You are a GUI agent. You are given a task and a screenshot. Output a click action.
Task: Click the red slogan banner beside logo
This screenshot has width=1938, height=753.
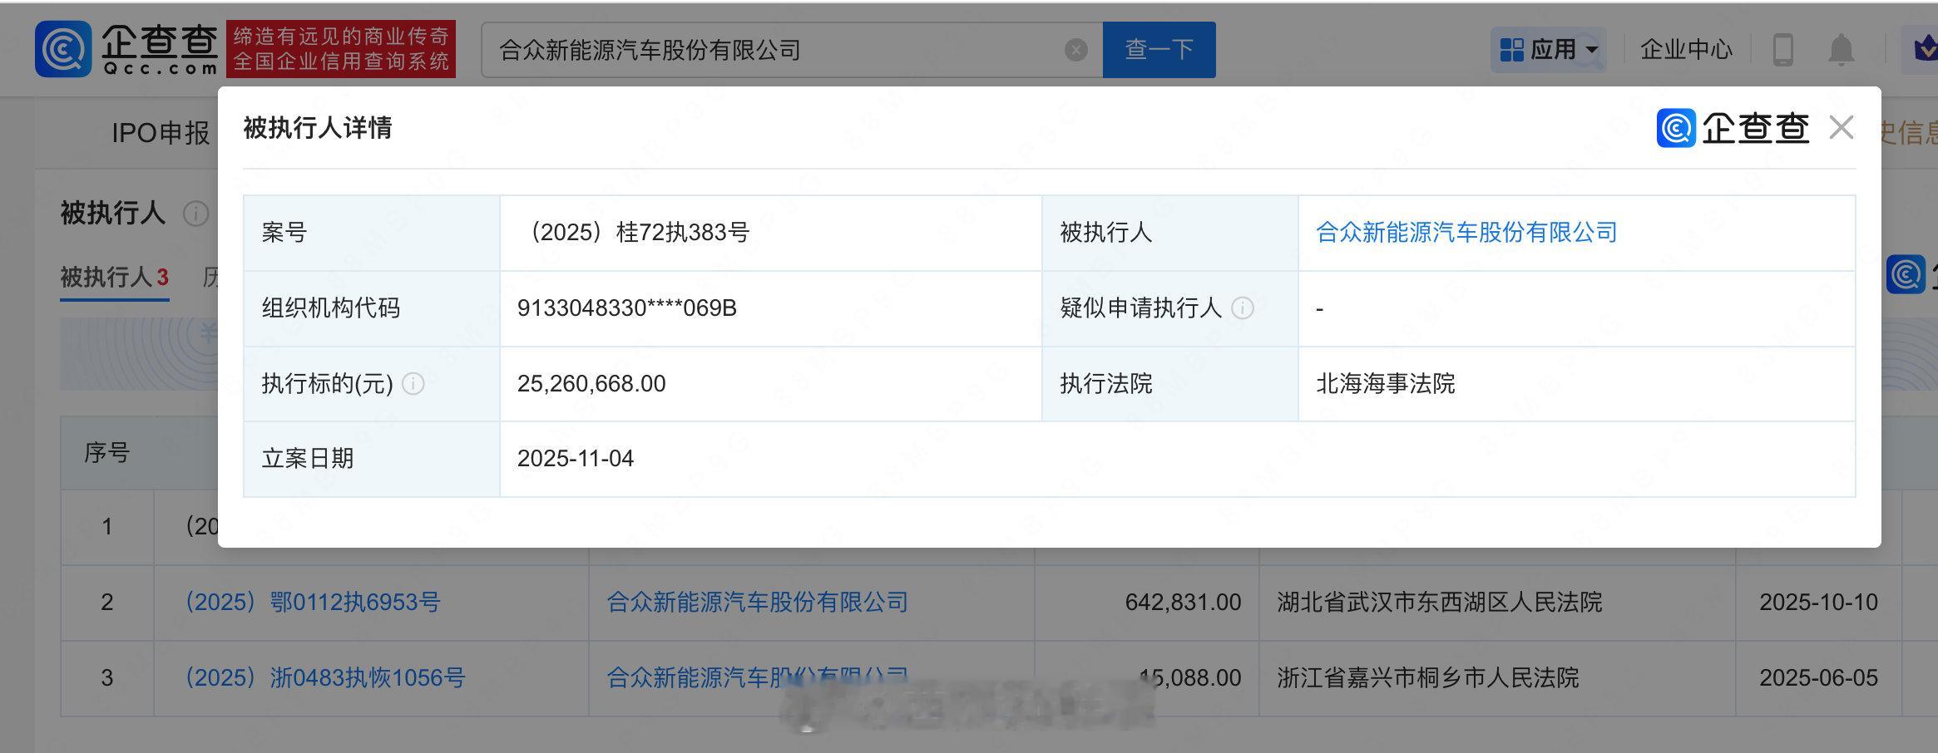[x=341, y=49]
